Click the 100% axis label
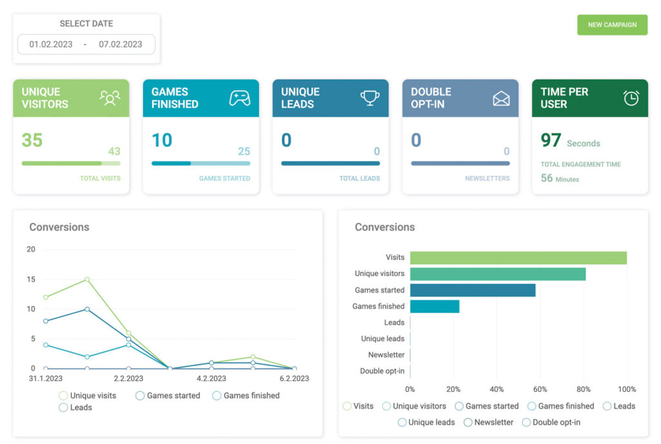661x444 pixels. coord(627,389)
